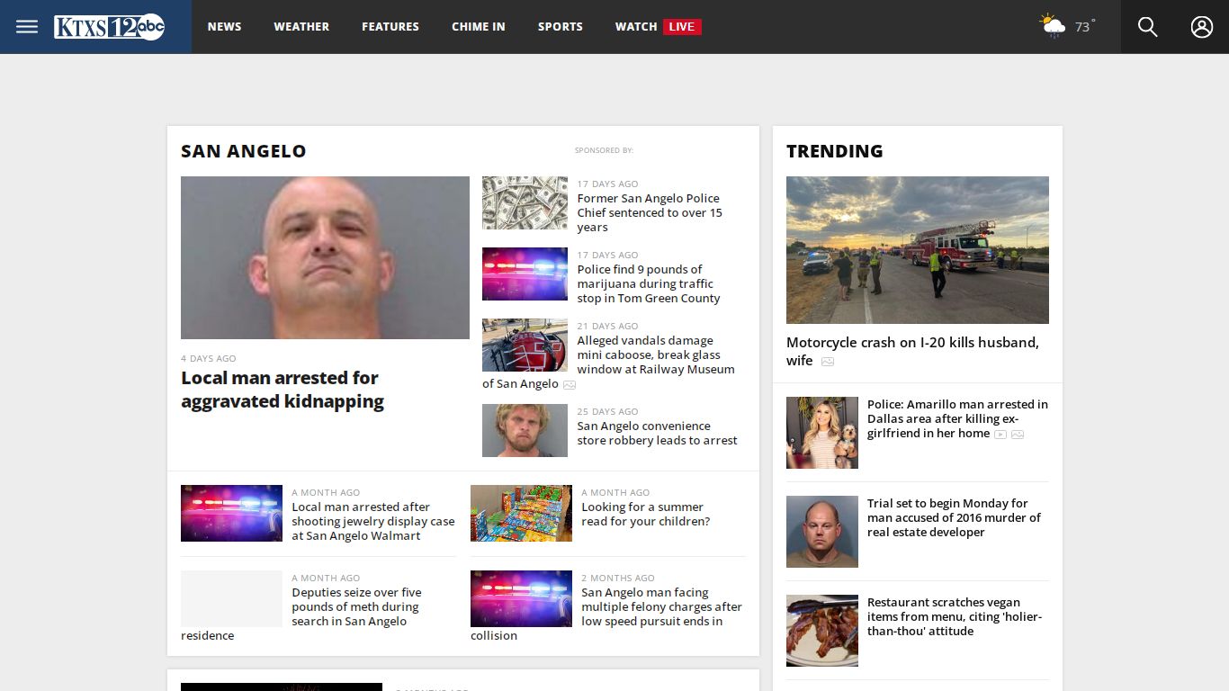Click the woman holding dog thumbnail
Screen dimensions: 1229x691
[x=822, y=433]
